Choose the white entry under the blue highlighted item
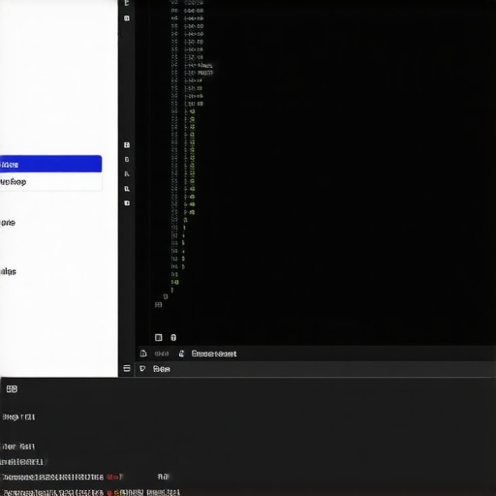 50,182
